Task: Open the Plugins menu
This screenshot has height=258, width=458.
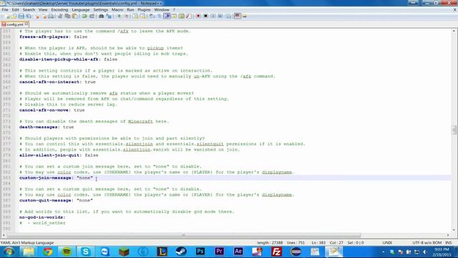Action: pyautogui.click(x=144, y=9)
